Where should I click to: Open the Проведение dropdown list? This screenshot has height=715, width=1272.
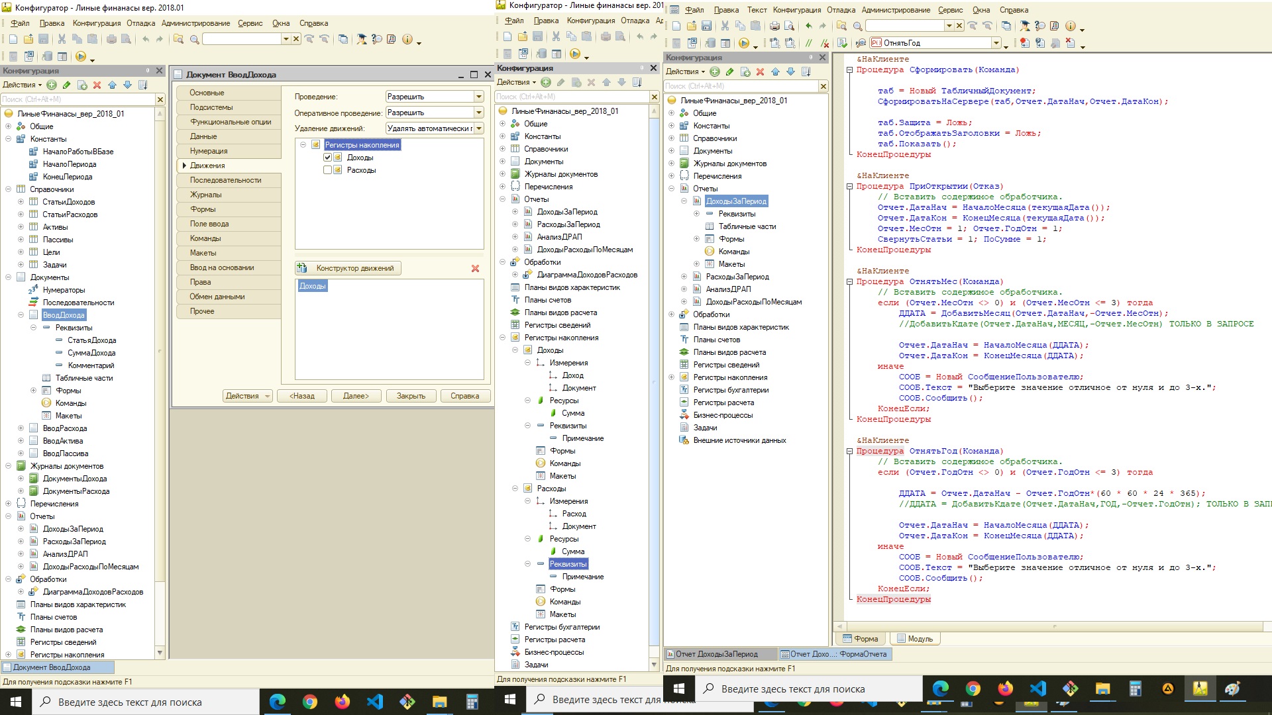478,97
